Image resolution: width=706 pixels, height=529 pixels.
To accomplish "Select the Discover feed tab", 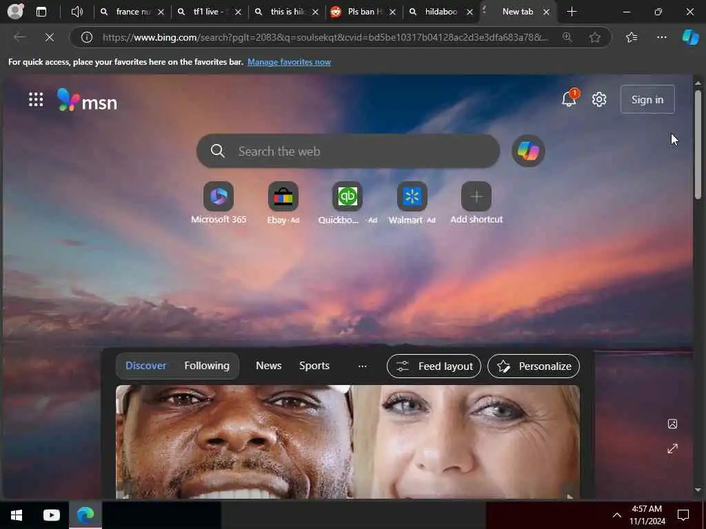I will (x=146, y=366).
